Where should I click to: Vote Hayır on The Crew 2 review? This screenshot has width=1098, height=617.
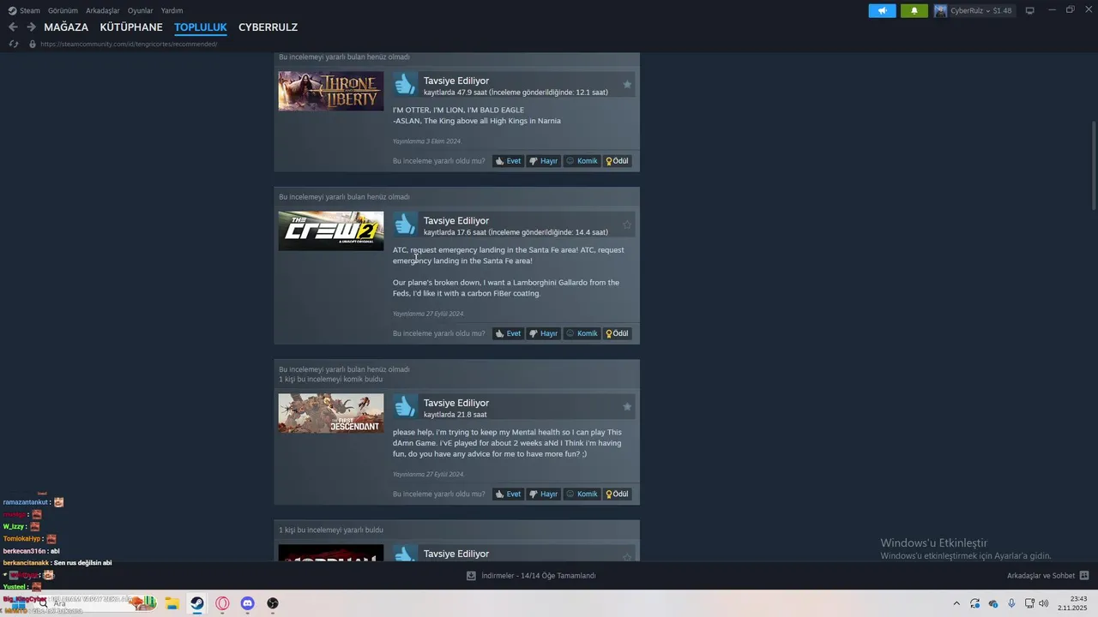tap(544, 333)
